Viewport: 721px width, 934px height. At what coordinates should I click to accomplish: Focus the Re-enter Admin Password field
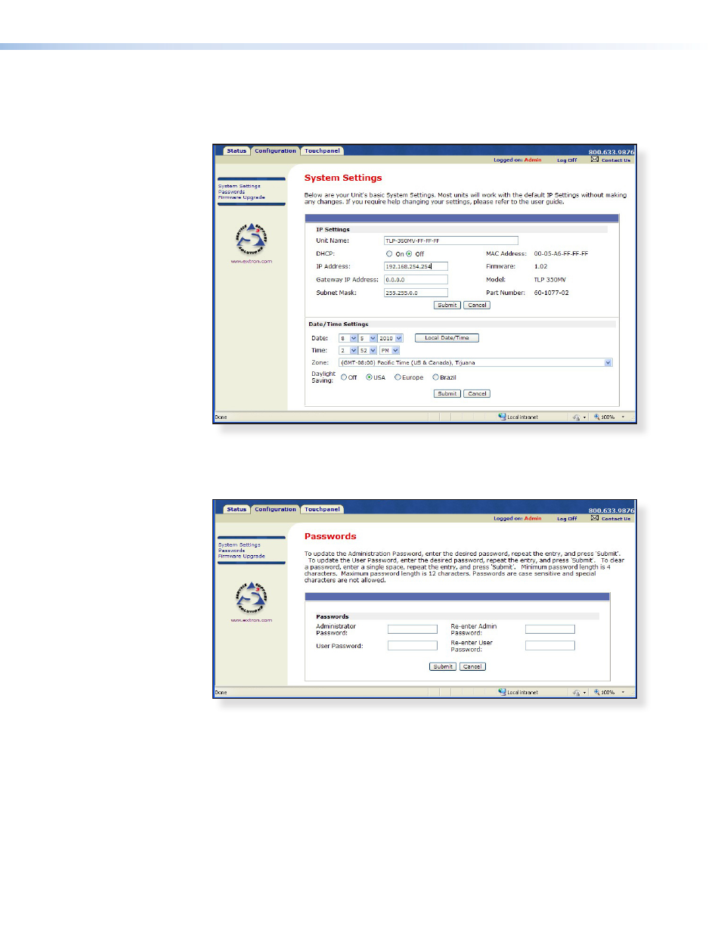[550, 629]
